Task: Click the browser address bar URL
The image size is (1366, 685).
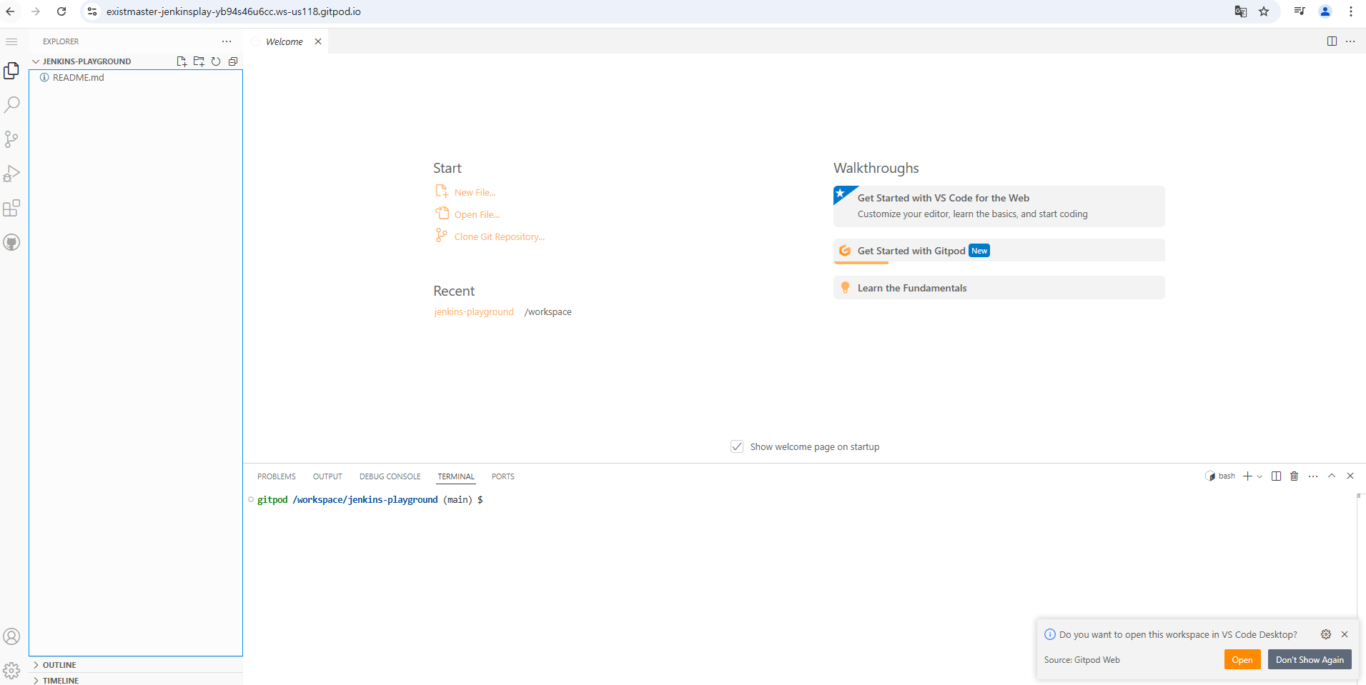Action: tap(234, 11)
